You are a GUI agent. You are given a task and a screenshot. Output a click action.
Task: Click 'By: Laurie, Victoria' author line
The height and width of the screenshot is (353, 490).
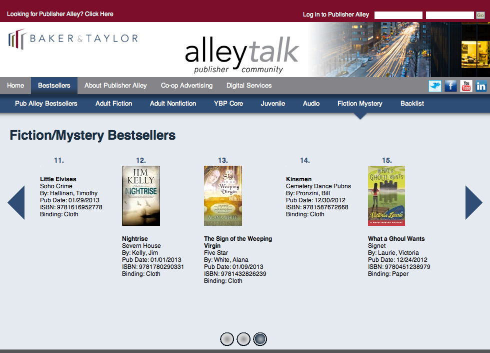tap(393, 253)
